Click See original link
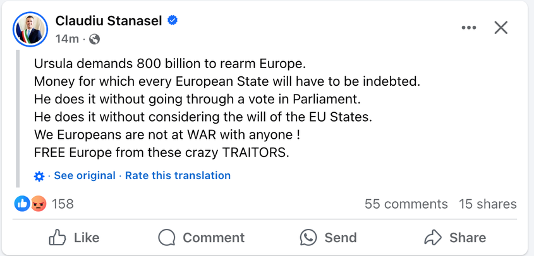This screenshot has height=256, width=534. point(85,175)
